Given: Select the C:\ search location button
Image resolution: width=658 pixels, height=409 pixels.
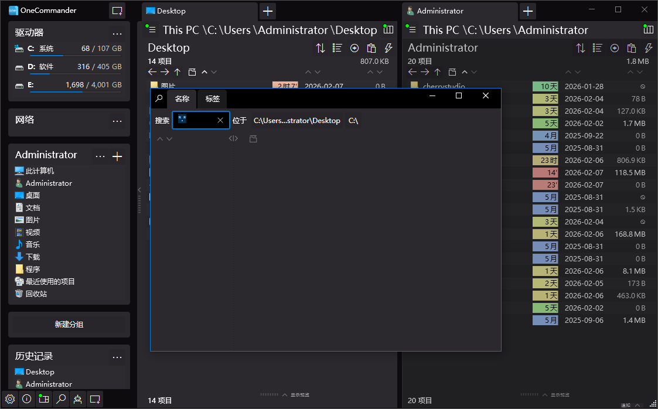Looking at the screenshot, I should click(353, 121).
